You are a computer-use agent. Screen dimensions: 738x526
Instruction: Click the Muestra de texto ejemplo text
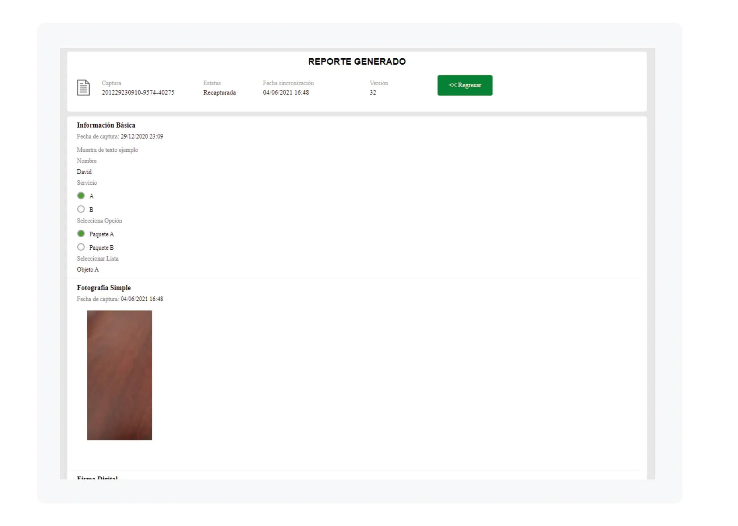point(107,150)
